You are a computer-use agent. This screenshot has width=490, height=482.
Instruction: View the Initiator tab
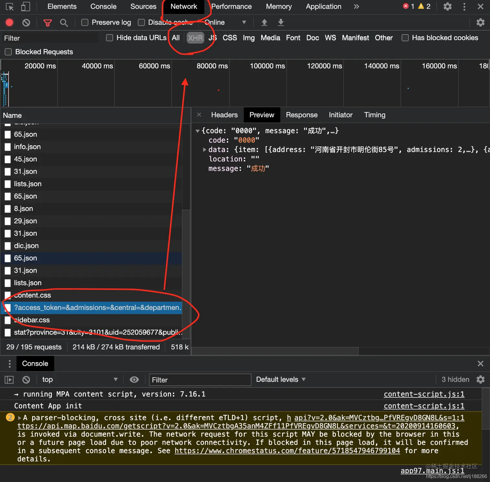click(340, 115)
